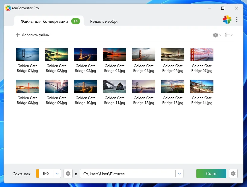Open conversion settings gear beside Start

(x=233, y=174)
